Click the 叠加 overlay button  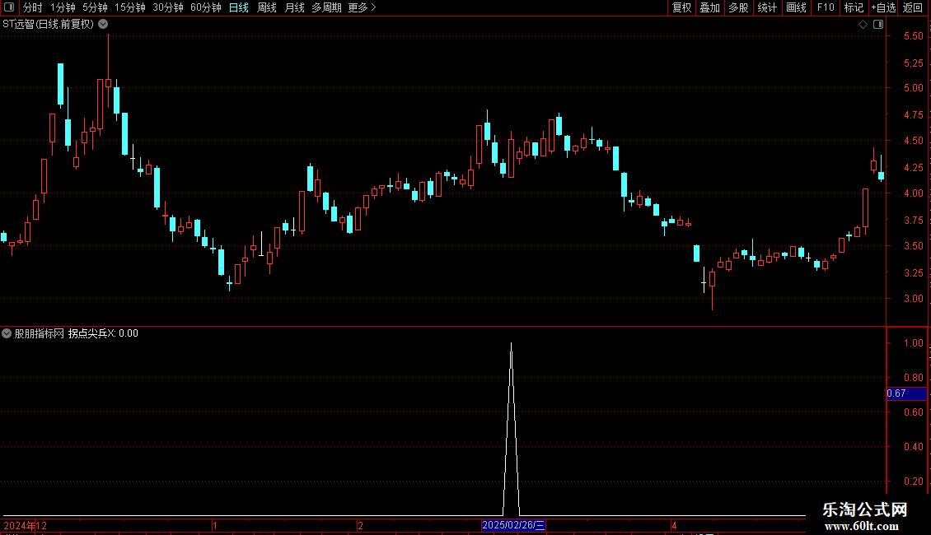click(709, 7)
